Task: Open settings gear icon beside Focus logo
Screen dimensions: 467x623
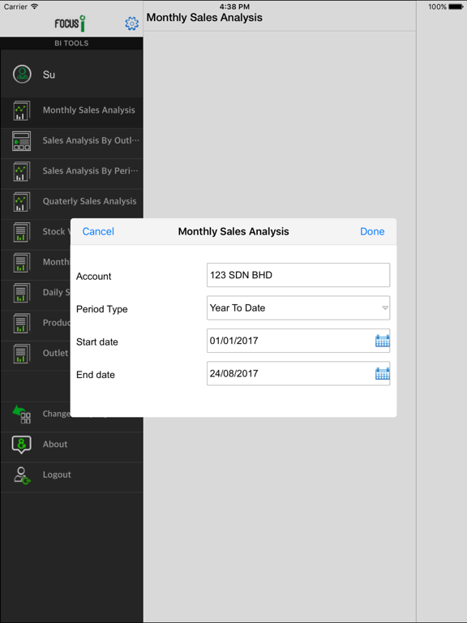Action: (132, 24)
